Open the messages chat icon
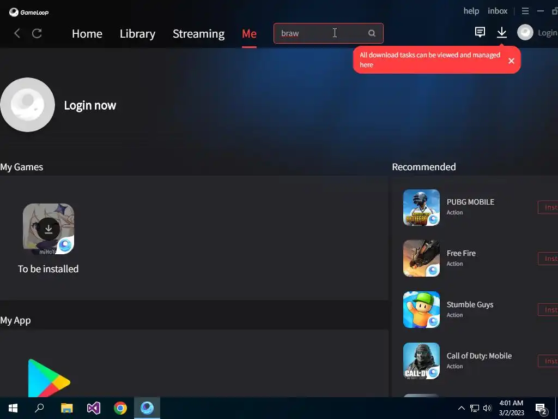The width and height of the screenshot is (558, 419). pos(480,32)
